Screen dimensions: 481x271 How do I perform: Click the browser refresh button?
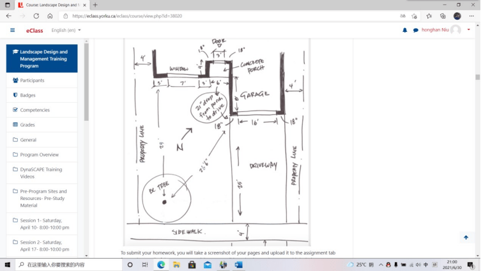tap(36, 16)
